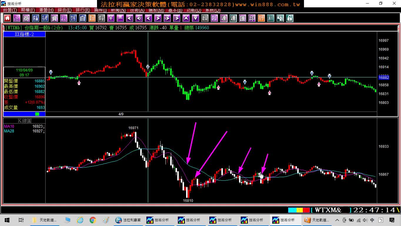
Task: Click the 16810 low price label on K chart
Action: (188, 201)
